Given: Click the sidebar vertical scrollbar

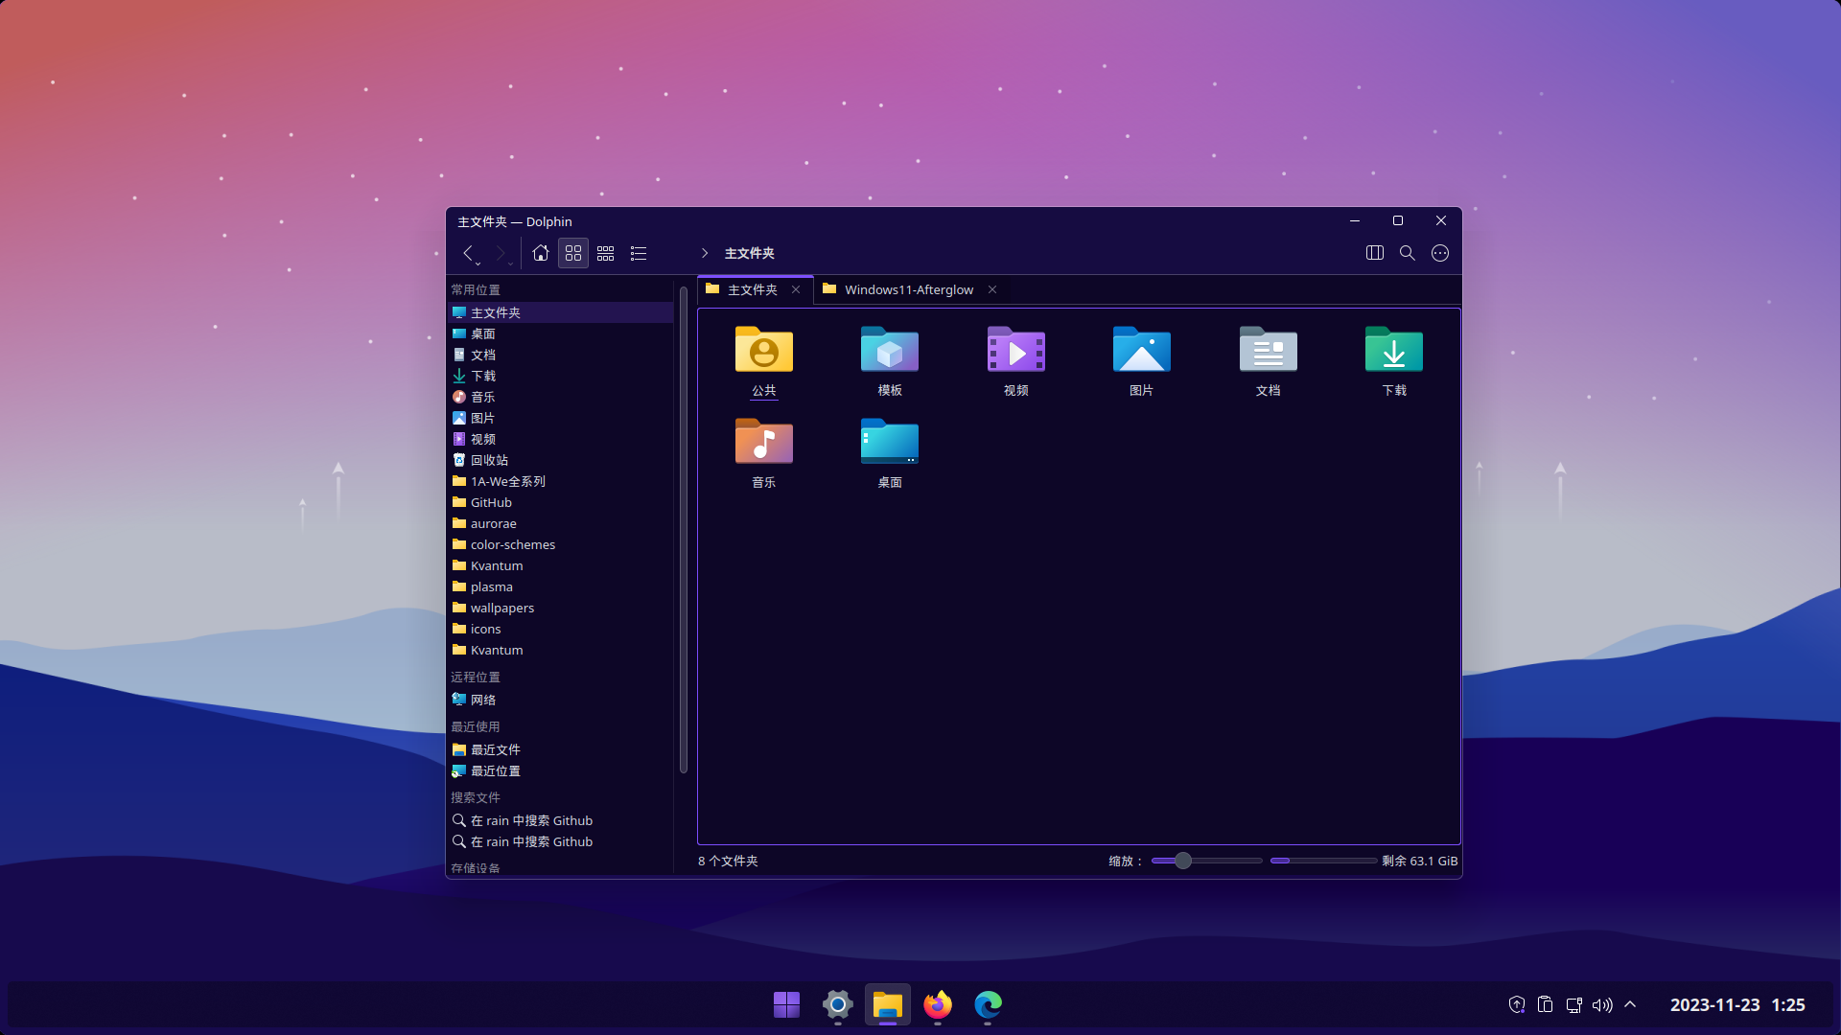Looking at the screenshot, I should (684, 529).
